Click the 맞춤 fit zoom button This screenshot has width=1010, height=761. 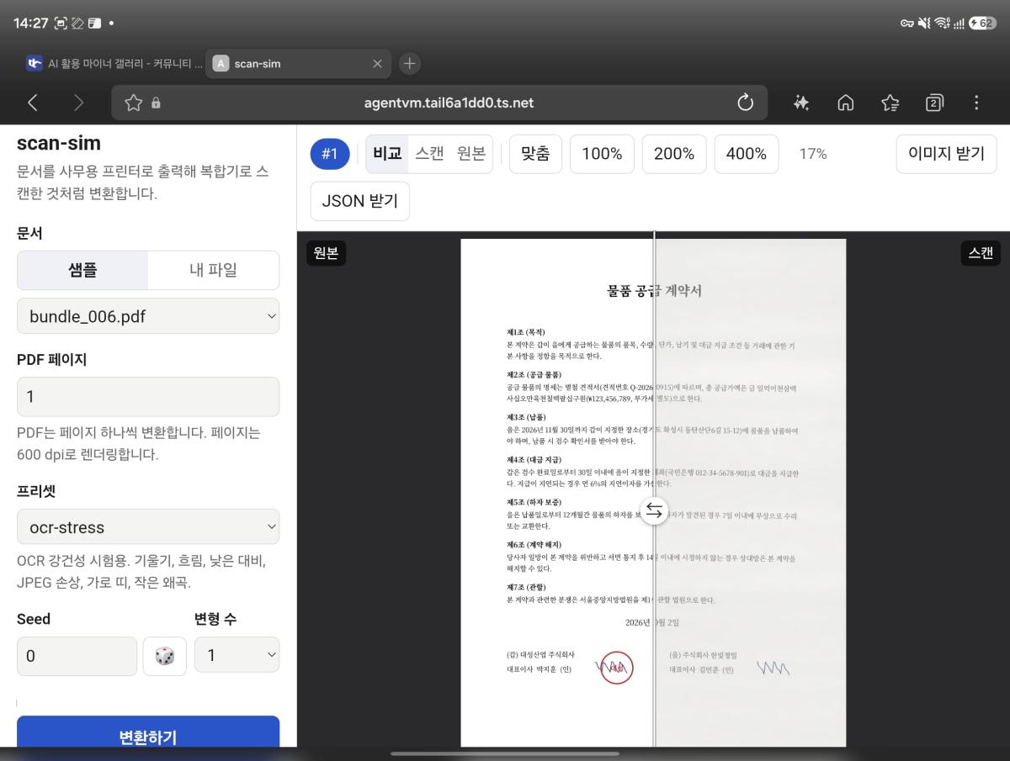pyautogui.click(x=535, y=154)
